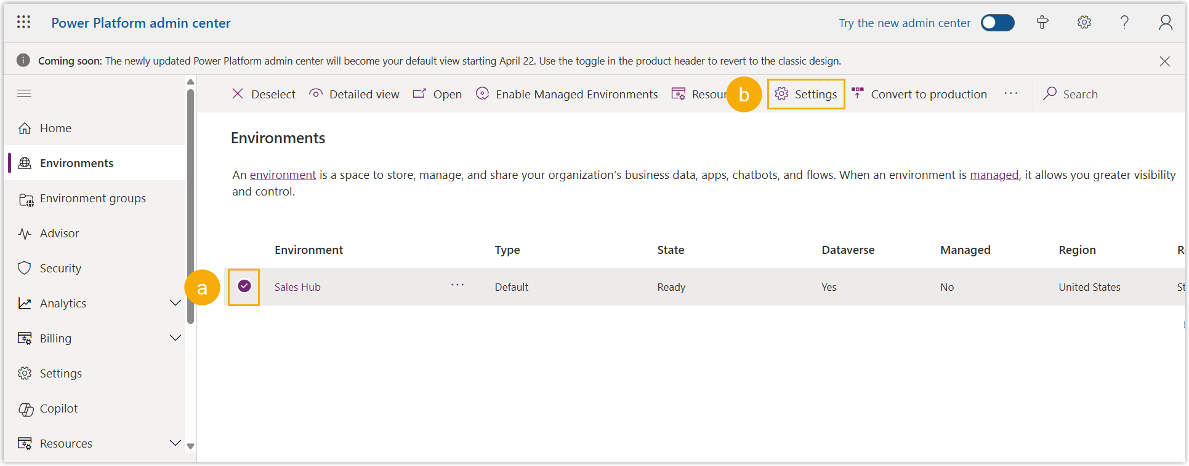Collapse the hamburger navigation menu

click(24, 93)
